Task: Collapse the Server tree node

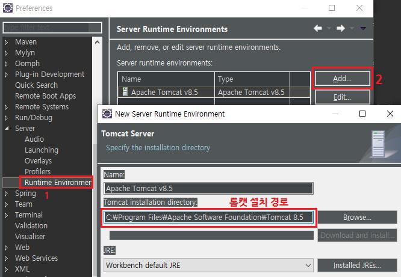Action: tap(7, 128)
